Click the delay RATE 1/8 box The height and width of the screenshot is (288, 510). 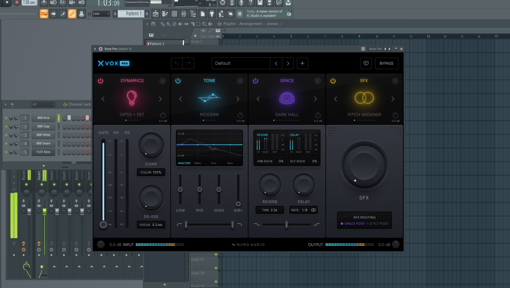303,210
